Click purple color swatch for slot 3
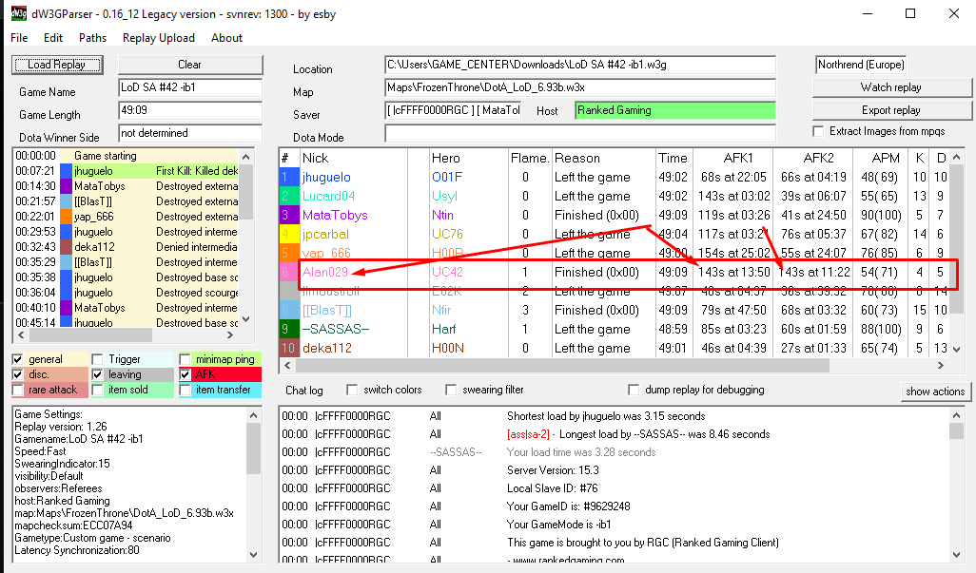Image resolution: width=976 pixels, height=573 pixels. 289,215
